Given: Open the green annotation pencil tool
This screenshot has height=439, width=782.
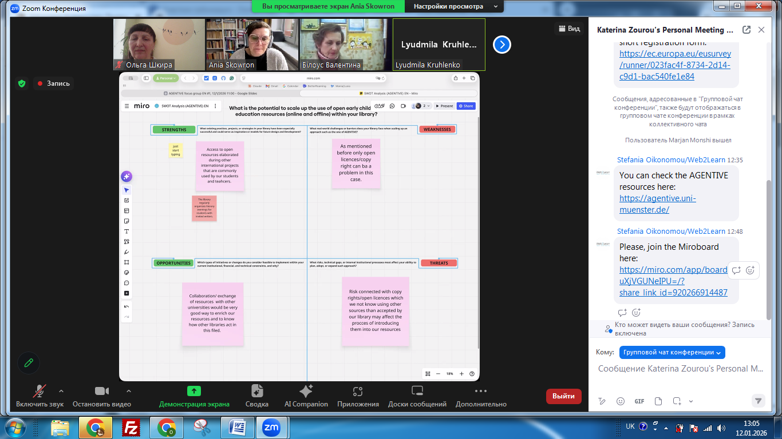Looking at the screenshot, I should click(x=28, y=362).
